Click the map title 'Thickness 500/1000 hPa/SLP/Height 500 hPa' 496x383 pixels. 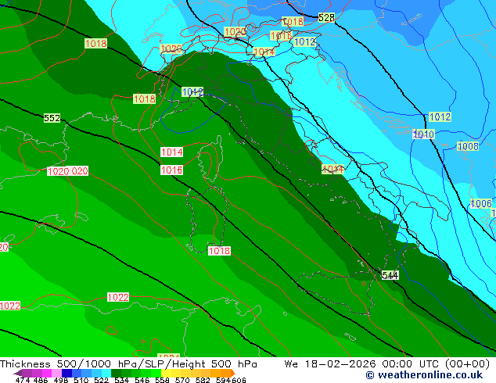click(x=128, y=364)
